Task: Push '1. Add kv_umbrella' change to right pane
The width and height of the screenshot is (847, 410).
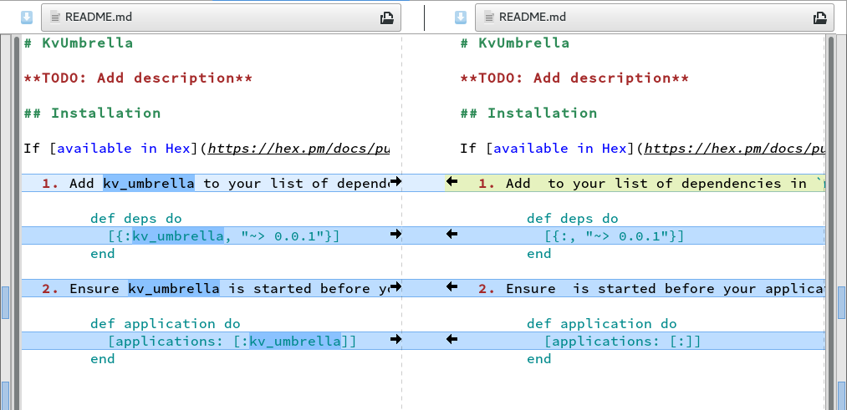Action: (x=395, y=181)
